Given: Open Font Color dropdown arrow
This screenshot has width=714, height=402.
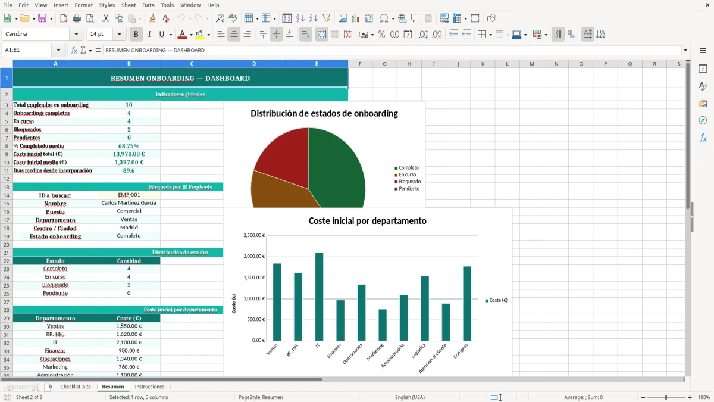Looking at the screenshot, I should click(x=190, y=35).
